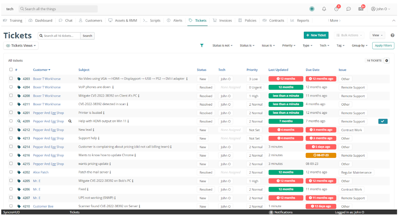This screenshot has height=215, width=398.
Task: Check the select-all tickets checkbox
Action: pyautogui.click(x=11, y=69)
